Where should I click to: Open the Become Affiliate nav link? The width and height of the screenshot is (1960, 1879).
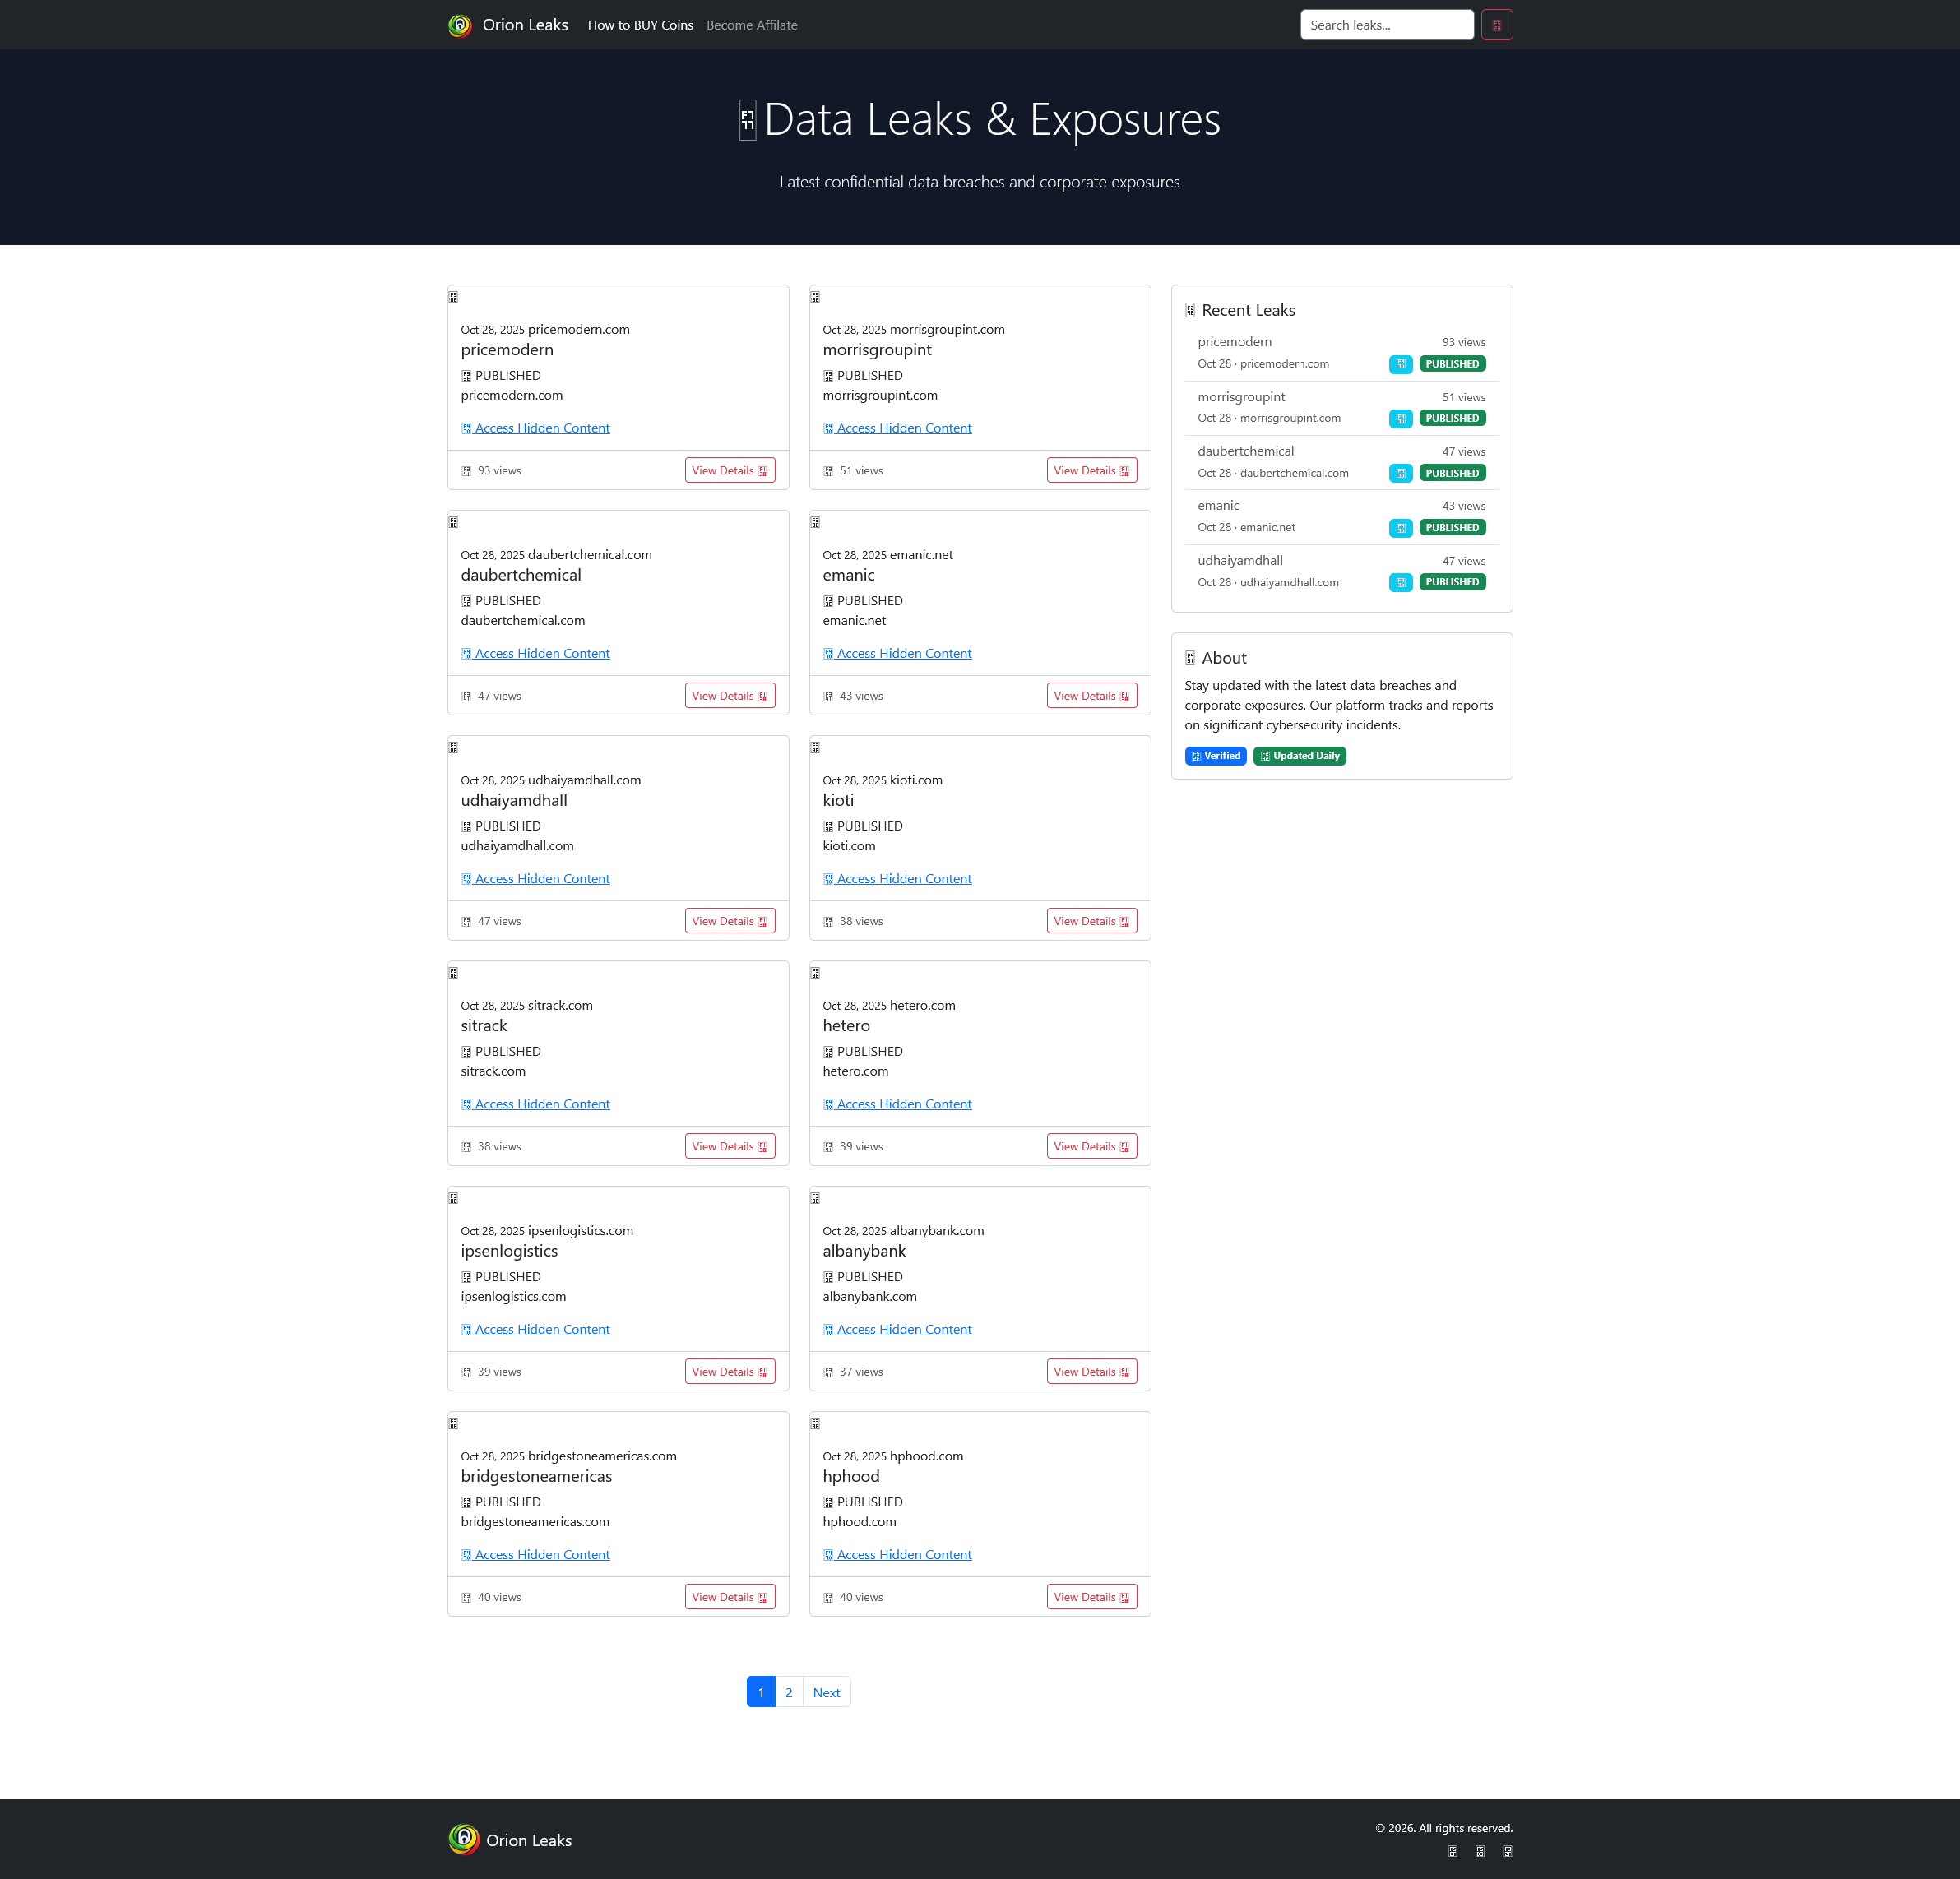pyautogui.click(x=751, y=25)
